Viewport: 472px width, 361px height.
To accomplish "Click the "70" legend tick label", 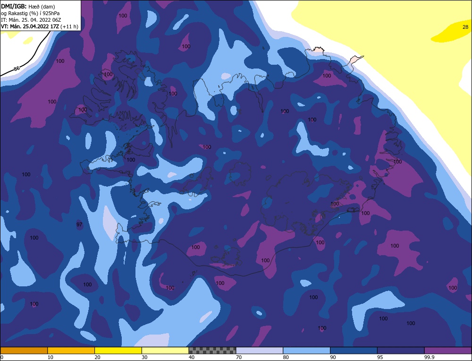I will point(239,357).
